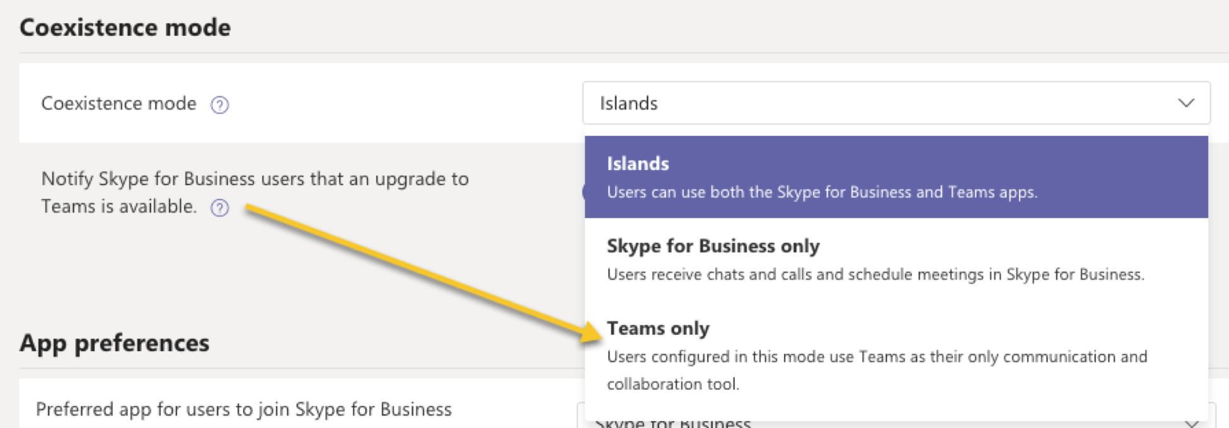Select the Islands coexistence option

pyautogui.click(x=896, y=177)
